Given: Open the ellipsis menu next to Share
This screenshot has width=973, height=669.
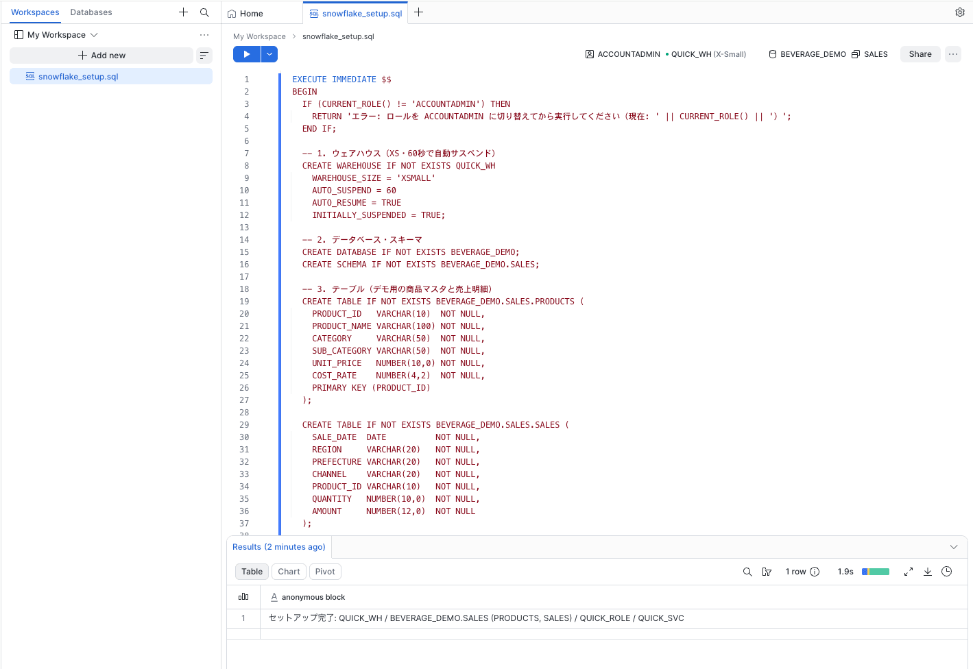Looking at the screenshot, I should (953, 54).
